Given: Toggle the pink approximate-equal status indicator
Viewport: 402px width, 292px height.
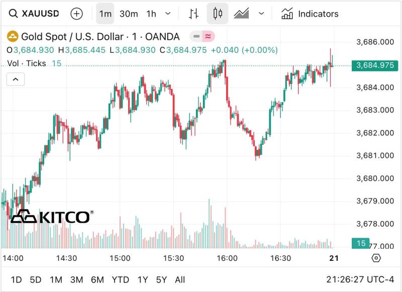Looking at the screenshot, I should coord(208,36).
